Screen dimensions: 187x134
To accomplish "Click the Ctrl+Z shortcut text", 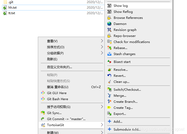I will click(96, 87).
